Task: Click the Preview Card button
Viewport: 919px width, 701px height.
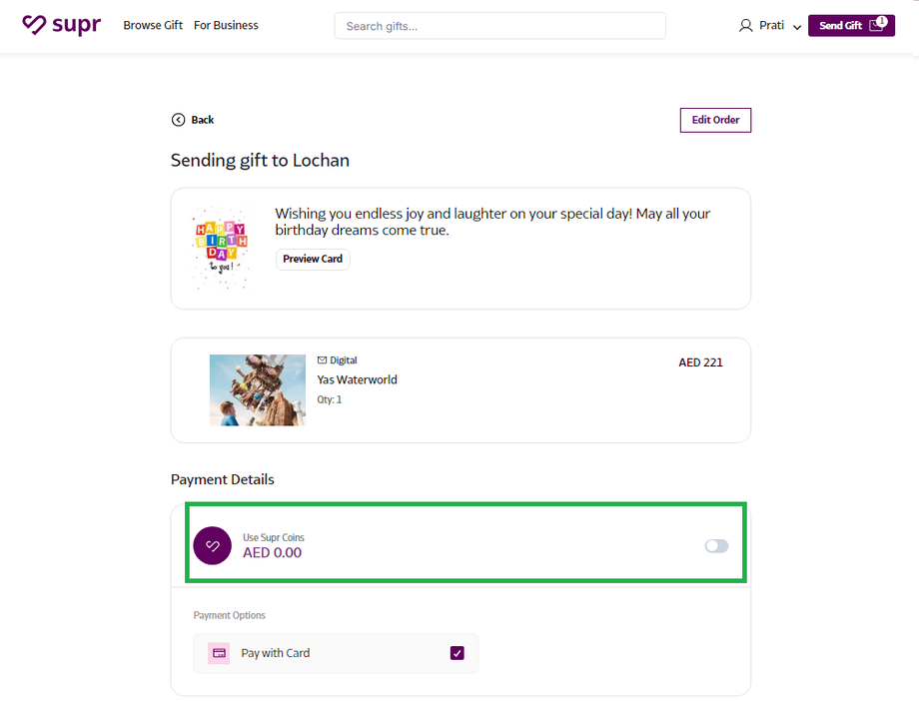Action: [313, 259]
